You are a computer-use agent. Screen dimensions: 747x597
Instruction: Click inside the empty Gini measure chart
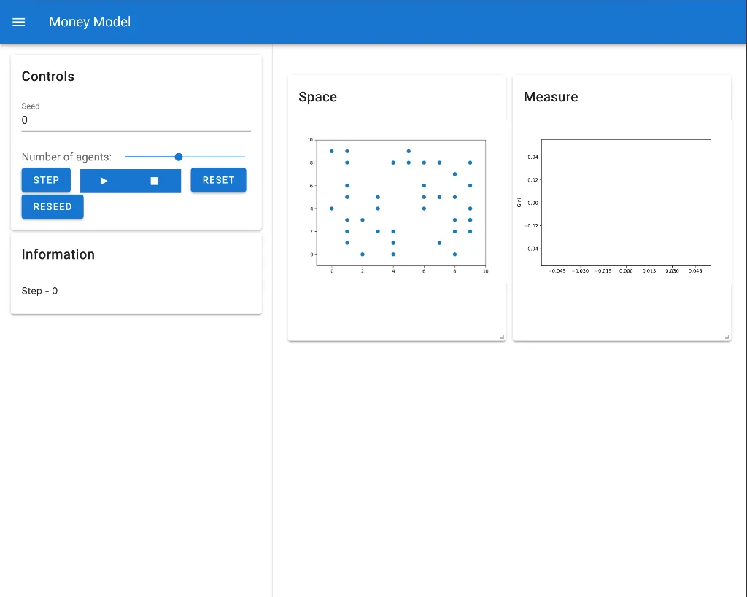[x=626, y=203]
